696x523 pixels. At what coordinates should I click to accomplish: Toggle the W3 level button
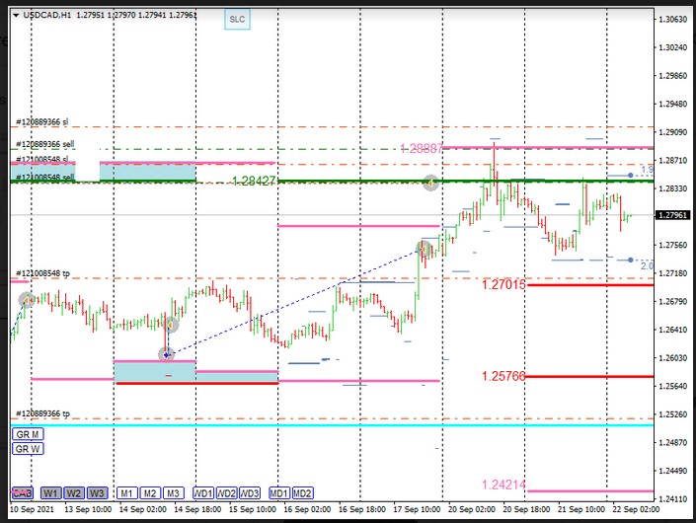(97, 493)
